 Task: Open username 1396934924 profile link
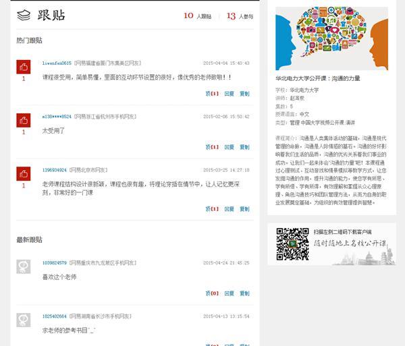pos(54,170)
